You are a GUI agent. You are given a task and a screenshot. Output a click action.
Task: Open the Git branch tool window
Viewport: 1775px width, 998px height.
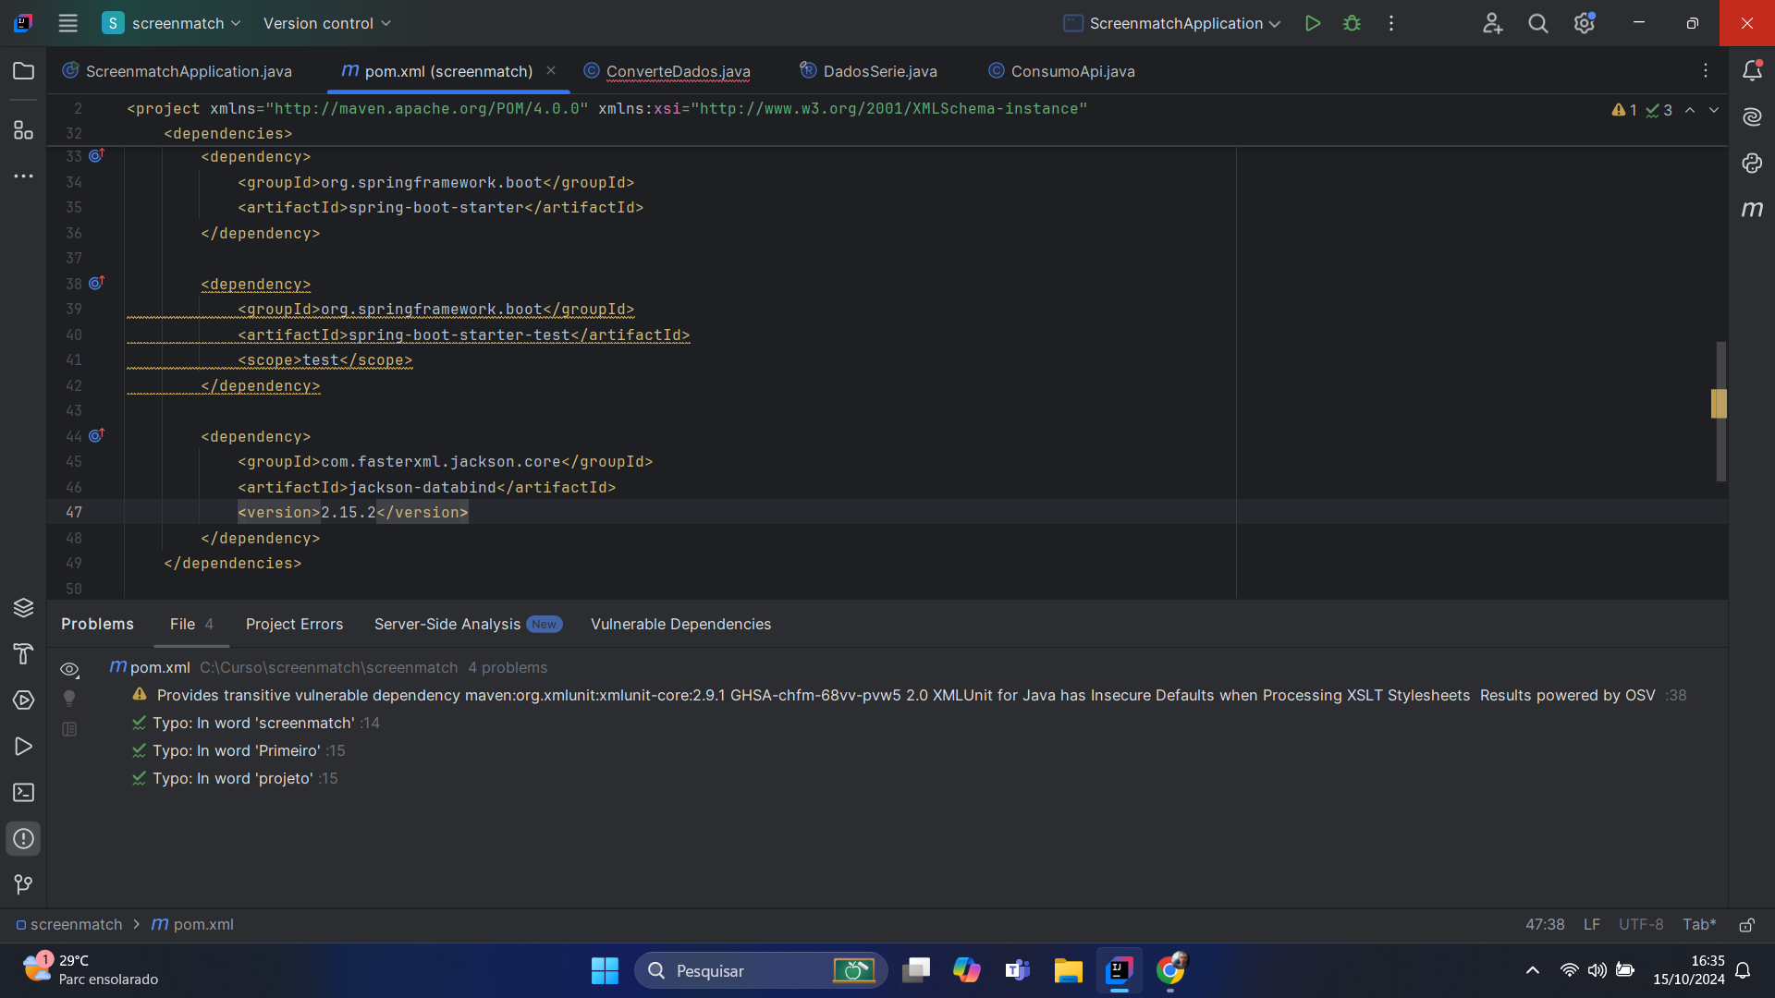coord(23,885)
